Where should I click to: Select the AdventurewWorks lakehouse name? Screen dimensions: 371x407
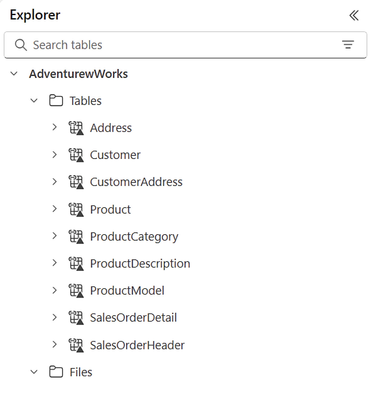pos(78,74)
